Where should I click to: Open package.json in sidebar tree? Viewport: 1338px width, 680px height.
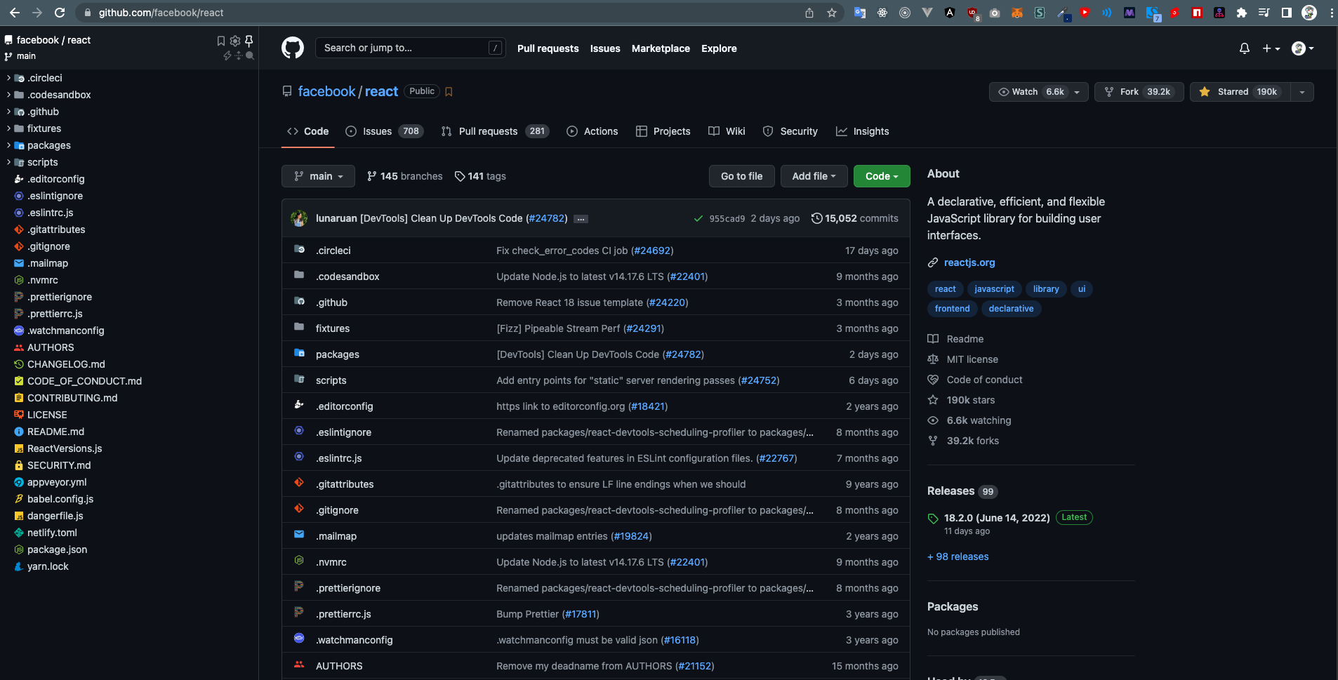tap(58, 549)
